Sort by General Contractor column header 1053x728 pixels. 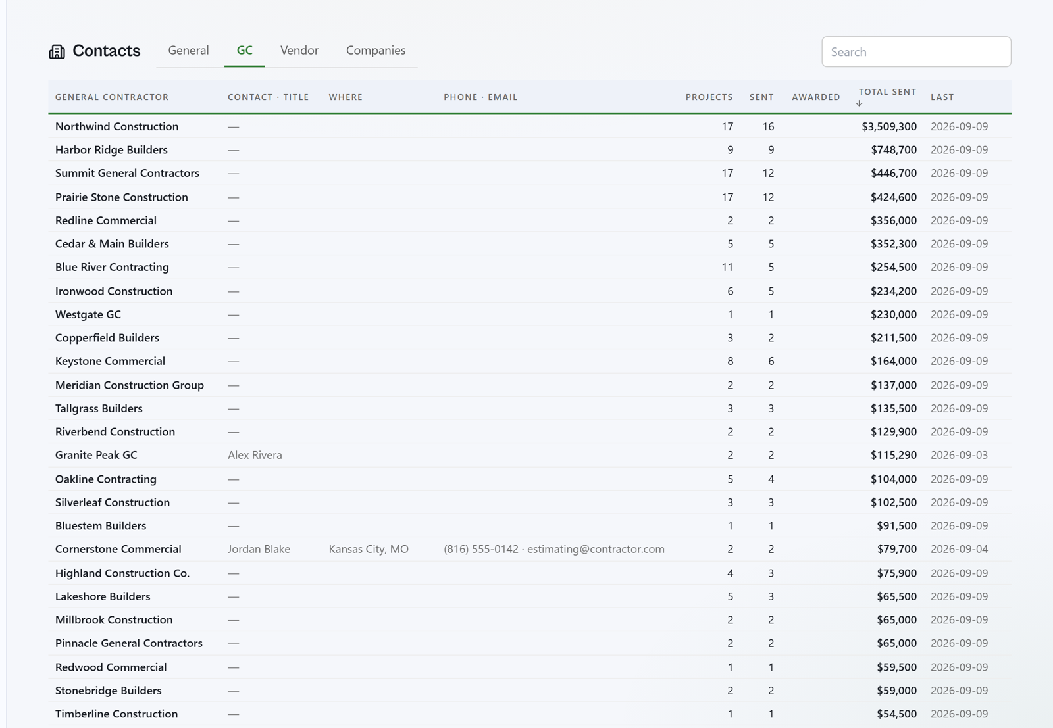pos(112,97)
